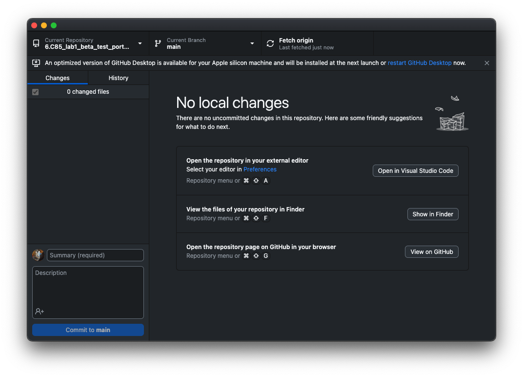This screenshot has width=523, height=377.
Task: Click the add co-authors icon
Action: point(40,311)
